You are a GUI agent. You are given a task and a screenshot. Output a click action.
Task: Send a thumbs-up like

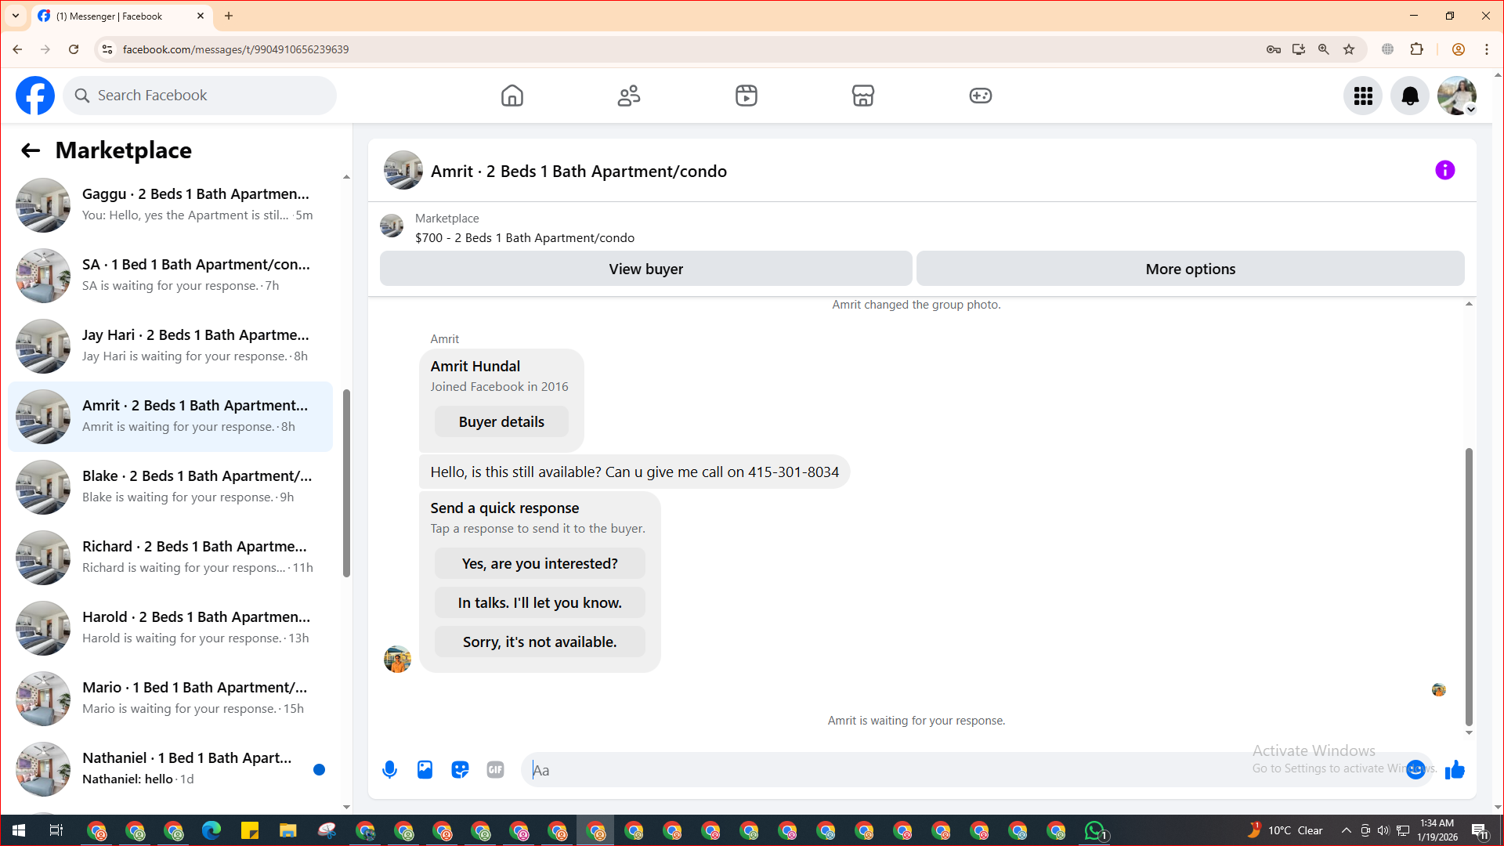(1455, 770)
